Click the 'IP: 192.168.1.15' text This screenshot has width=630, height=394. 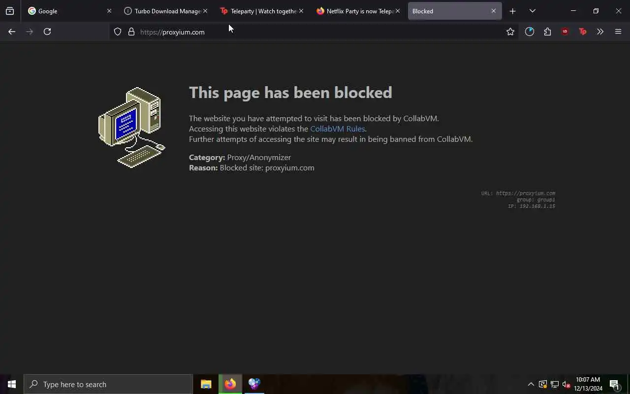pos(532,206)
